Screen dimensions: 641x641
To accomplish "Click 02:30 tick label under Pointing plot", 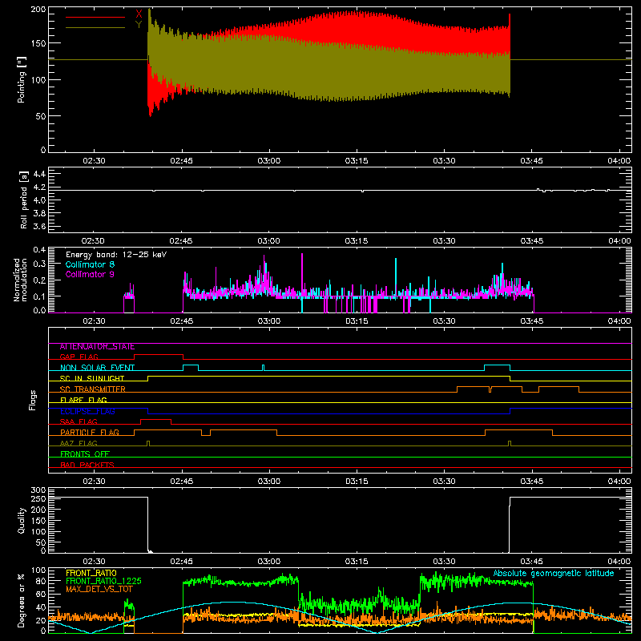I will pyautogui.click(x=94, y=161).
